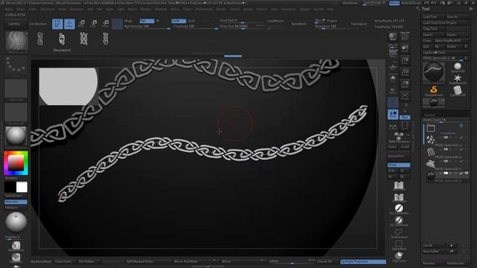Adjust the See-through slider
The height and width of the screenshot is (268, 477).
[x=375, y=3]
